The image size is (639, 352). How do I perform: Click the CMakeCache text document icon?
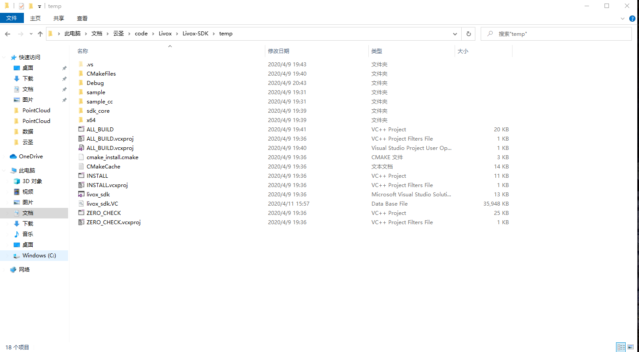[81, 166]
